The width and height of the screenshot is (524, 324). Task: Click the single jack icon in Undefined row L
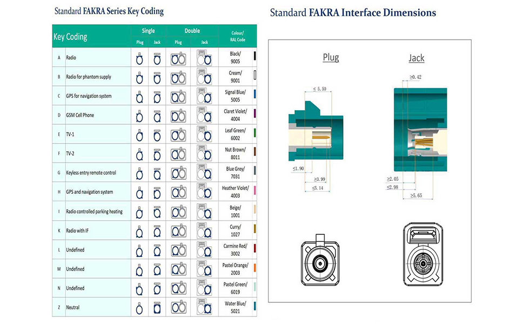(157, 251)
